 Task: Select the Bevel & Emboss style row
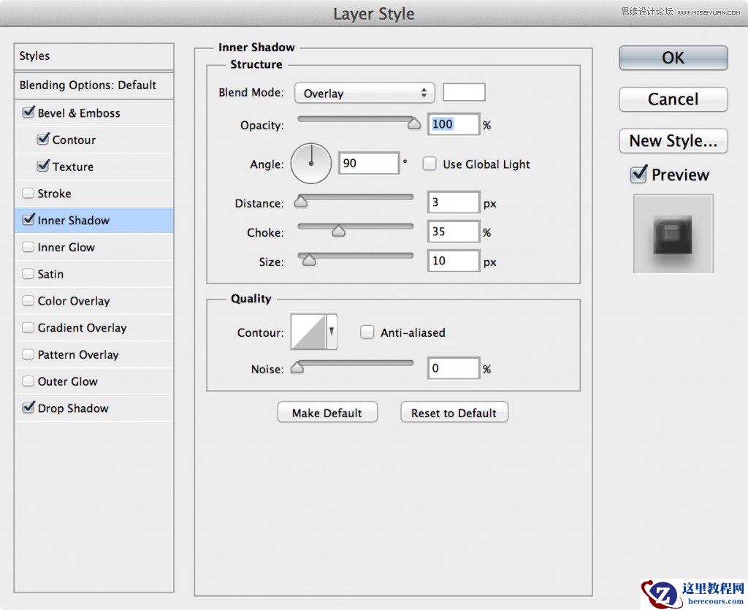(94, 113)
